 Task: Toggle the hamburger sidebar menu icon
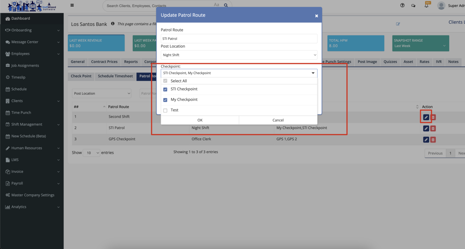click(72, 5)
